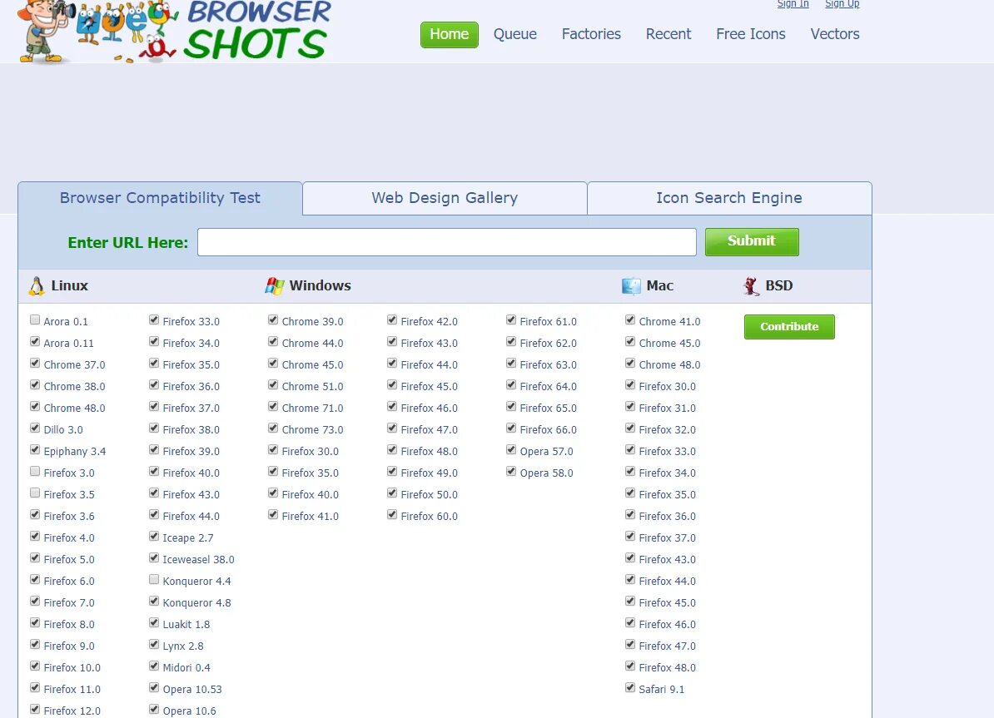The image size is (994, 718).
Task: Open the Home menu item
Action: pos(450,34)
